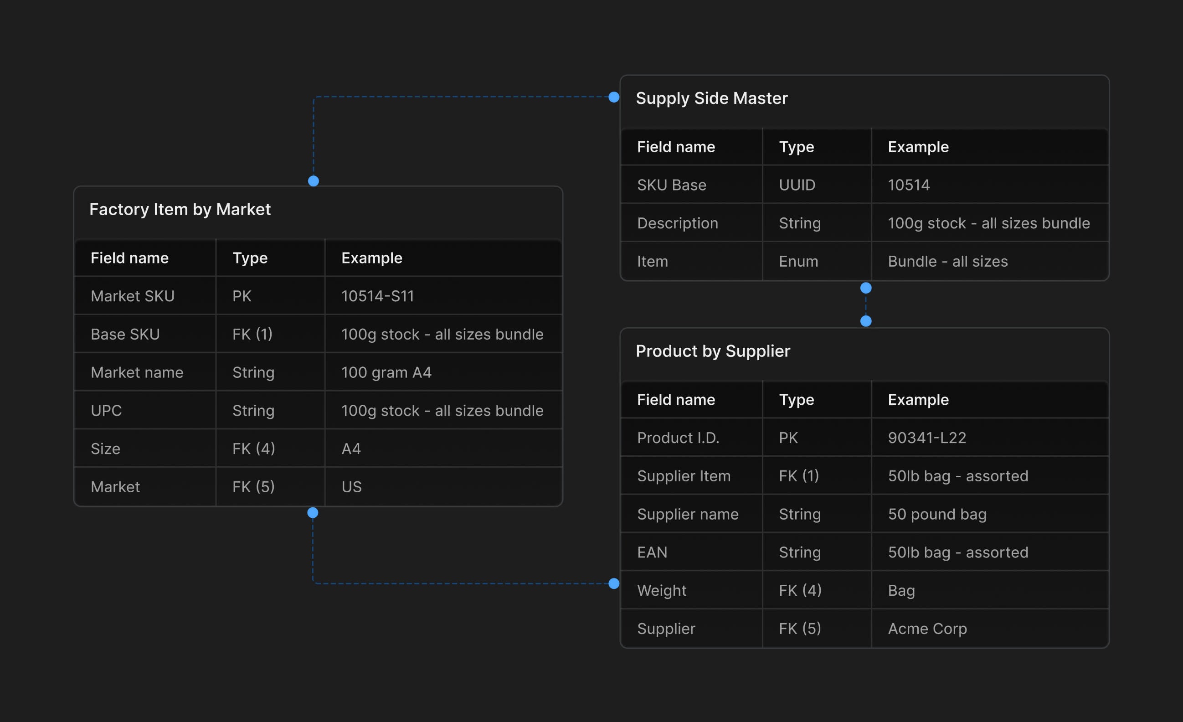This screenshot has height=722, width=1183.
Task: Click the Base SKU FK (1) type cell
Action: tap(252, 334)
